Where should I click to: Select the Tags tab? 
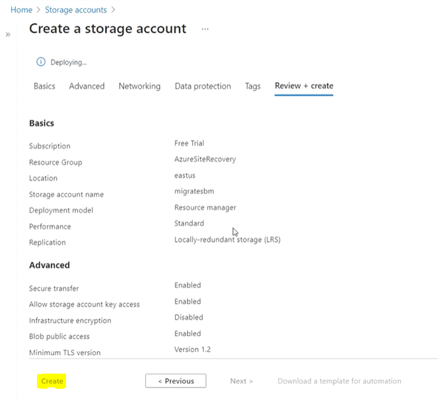click(x=253, y=86)
